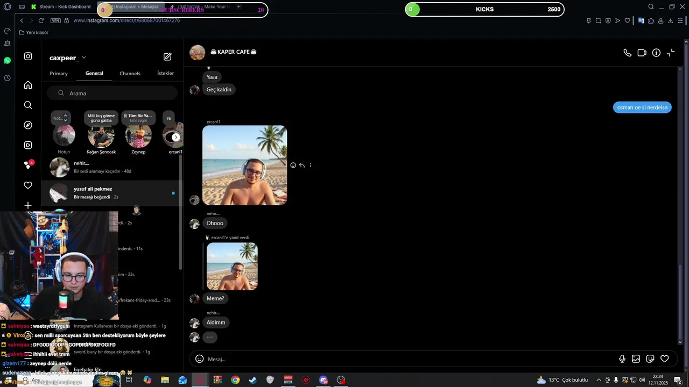Screen dimensions: 689x387
Task: Reload the page in browser toolbar
Action: (x=41, y=20)
